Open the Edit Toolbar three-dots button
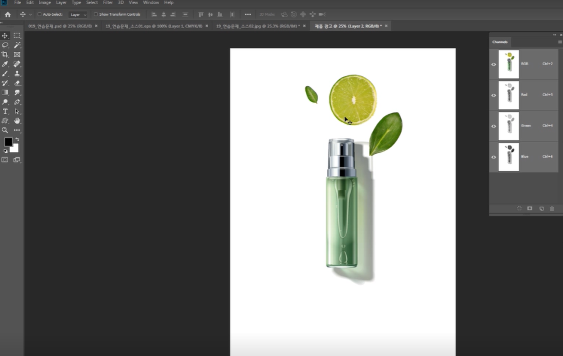Viewport: 563px width, 356px height. pos(17,131)
